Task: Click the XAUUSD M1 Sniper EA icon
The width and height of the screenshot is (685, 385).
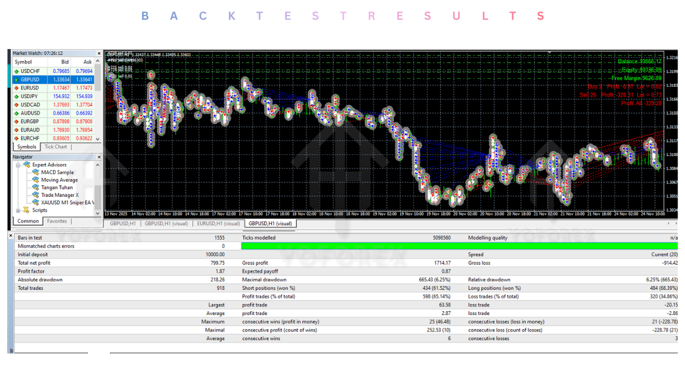Action: 36,203
